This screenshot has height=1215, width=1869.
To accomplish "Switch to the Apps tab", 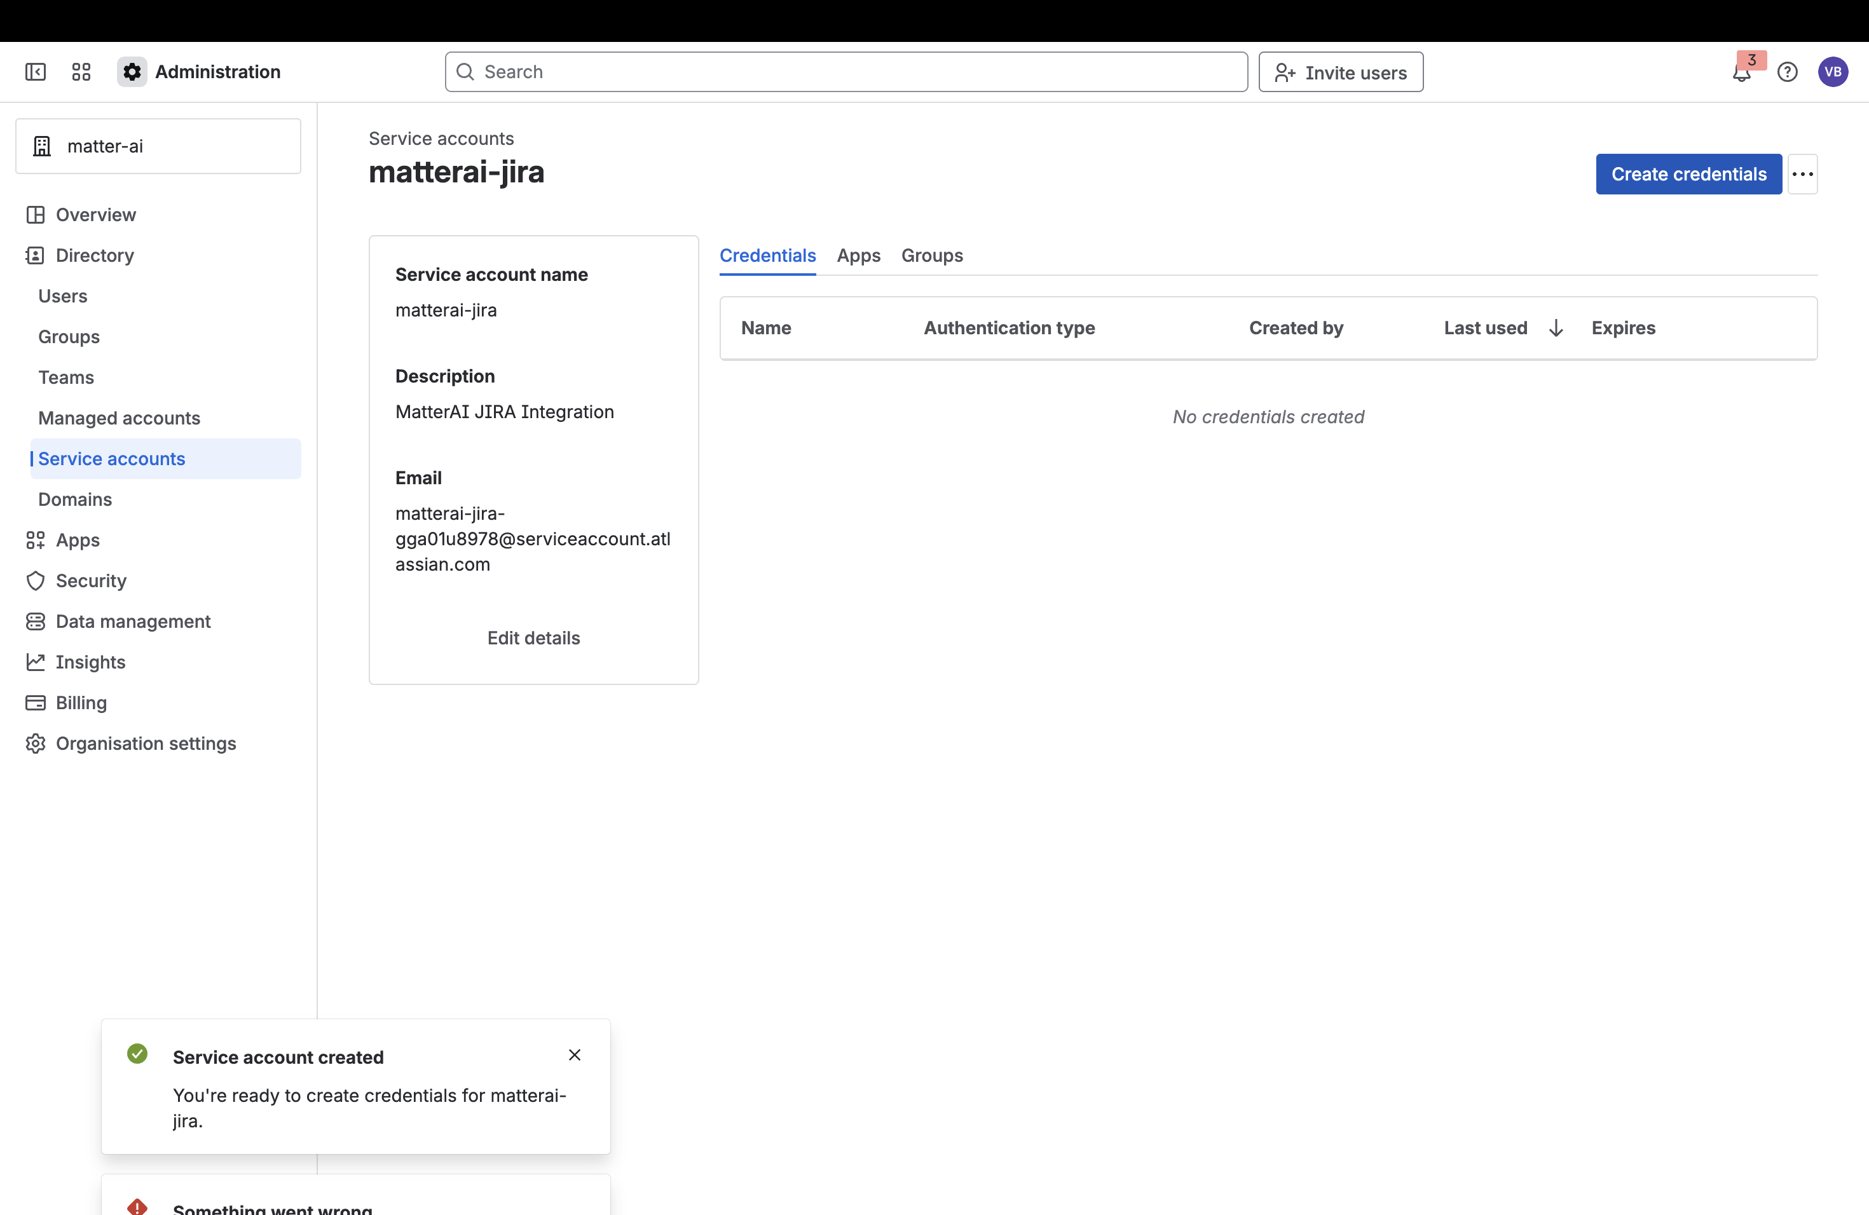I will 858,256.
